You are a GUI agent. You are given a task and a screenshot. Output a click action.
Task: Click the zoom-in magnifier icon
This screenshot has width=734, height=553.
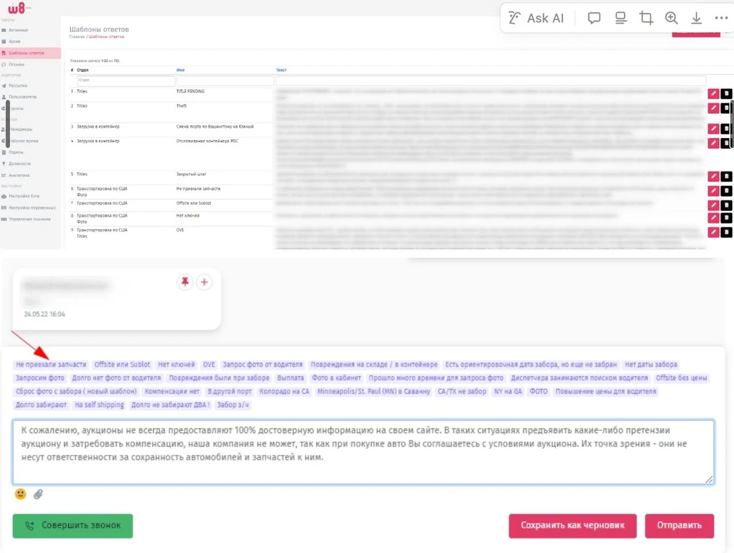point(672,18)
